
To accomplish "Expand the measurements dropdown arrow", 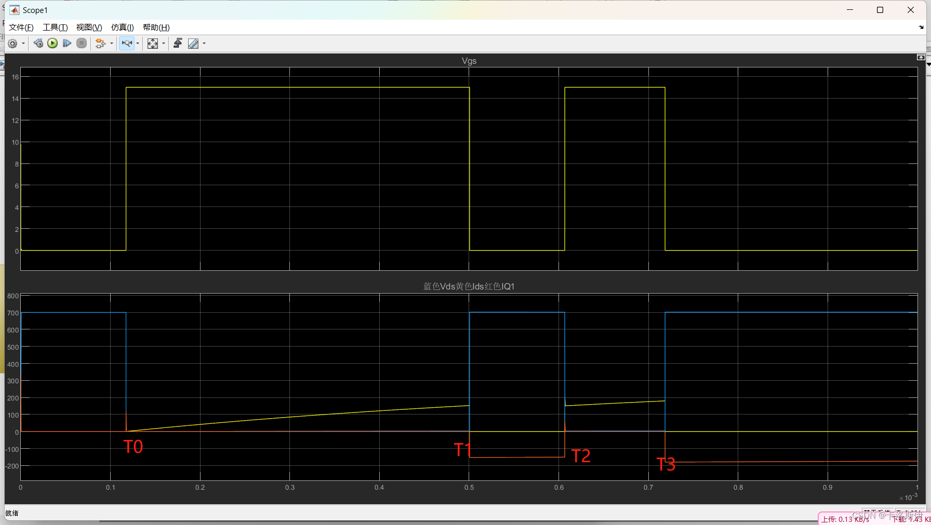I will [x=204, y=44].
